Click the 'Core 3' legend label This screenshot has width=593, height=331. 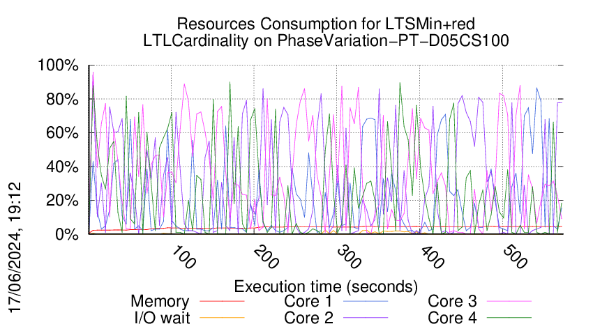[x=452, y=301]
